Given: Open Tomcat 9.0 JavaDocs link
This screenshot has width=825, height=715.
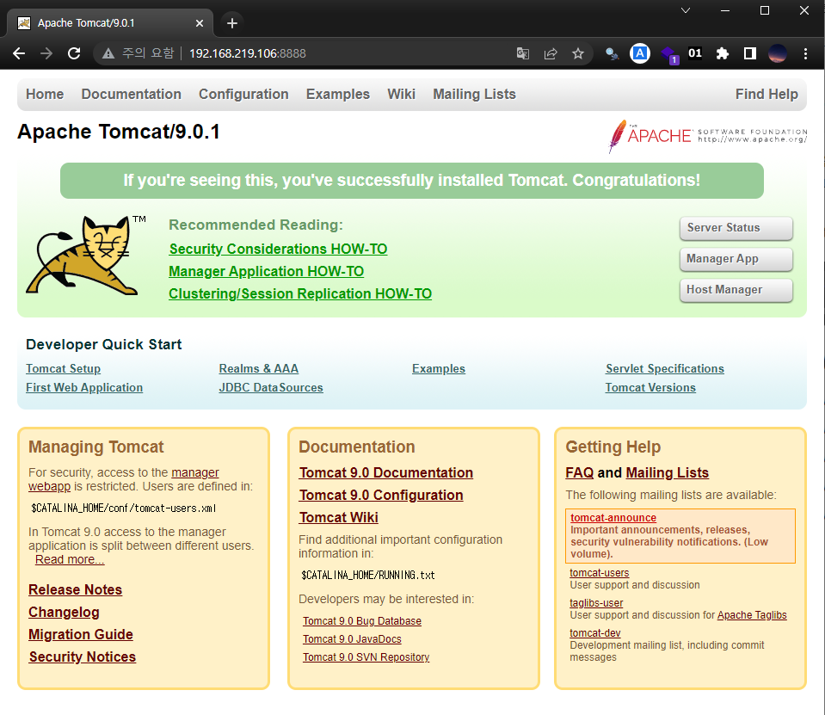Looking at the screenshot, I should pos(352,639).
